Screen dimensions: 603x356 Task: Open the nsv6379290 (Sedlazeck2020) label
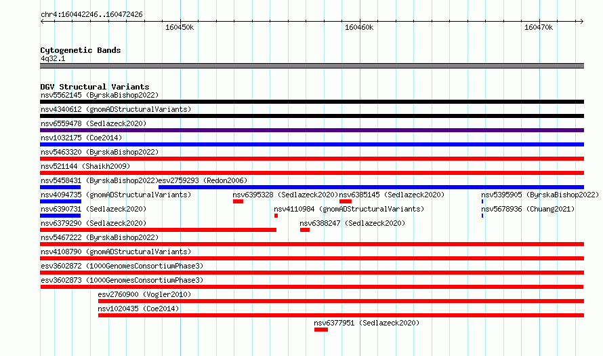point(93,223)
